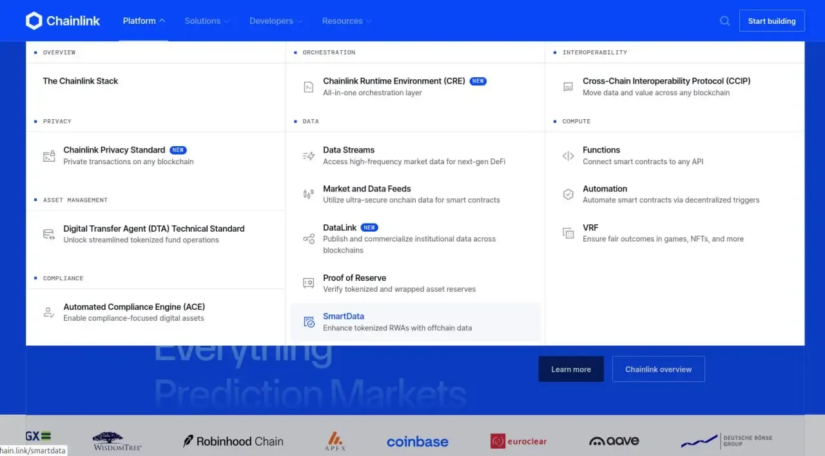Click the Automation badge-check icon

(568, 195)
